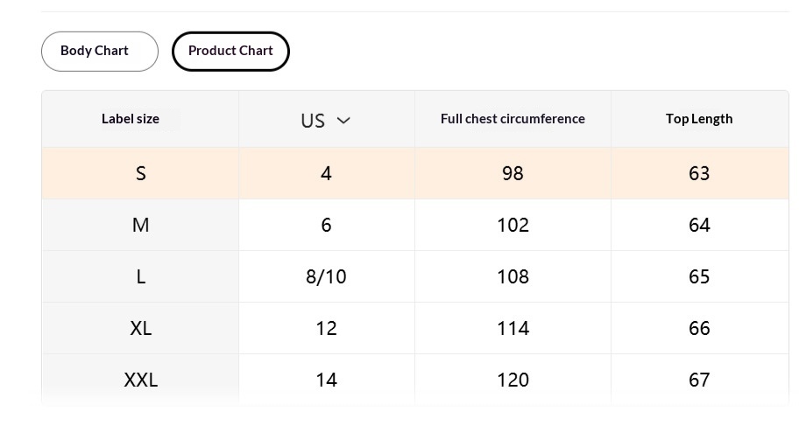Click the Full chest circumference header
The height and width of the screenshot is (433, 799).
pos(513,119)
